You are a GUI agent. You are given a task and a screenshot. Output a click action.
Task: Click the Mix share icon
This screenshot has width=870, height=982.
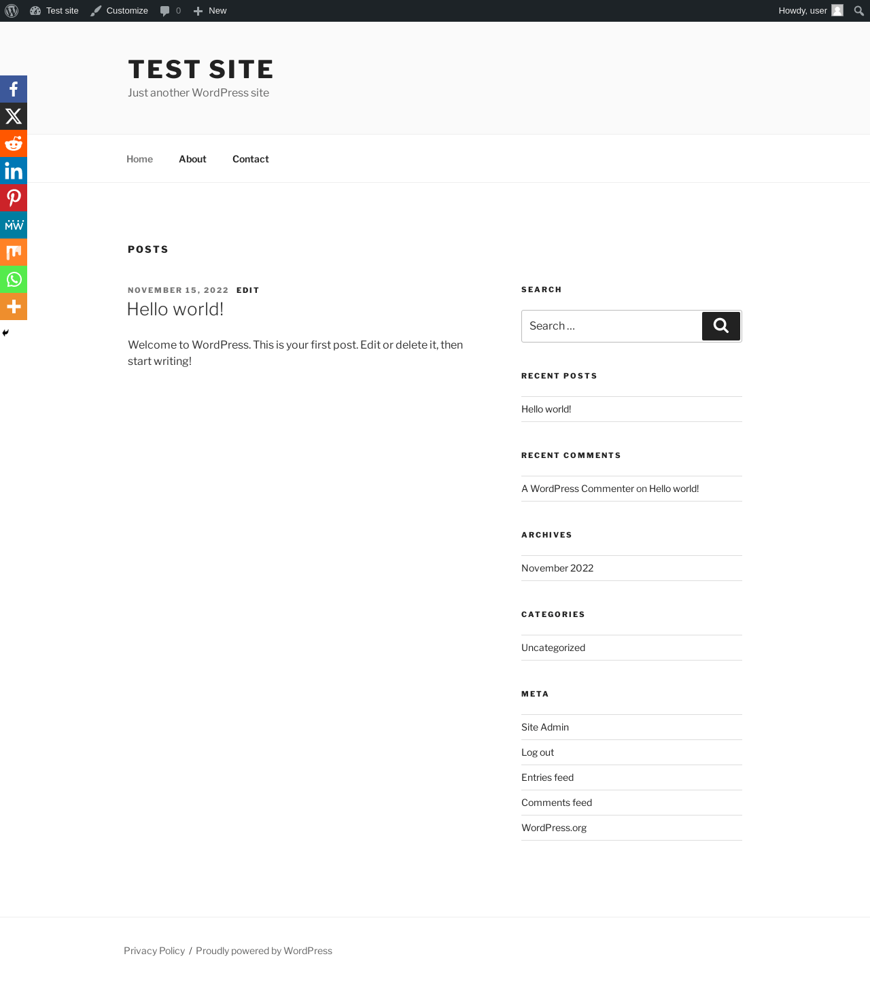click(x=14, y=252)
